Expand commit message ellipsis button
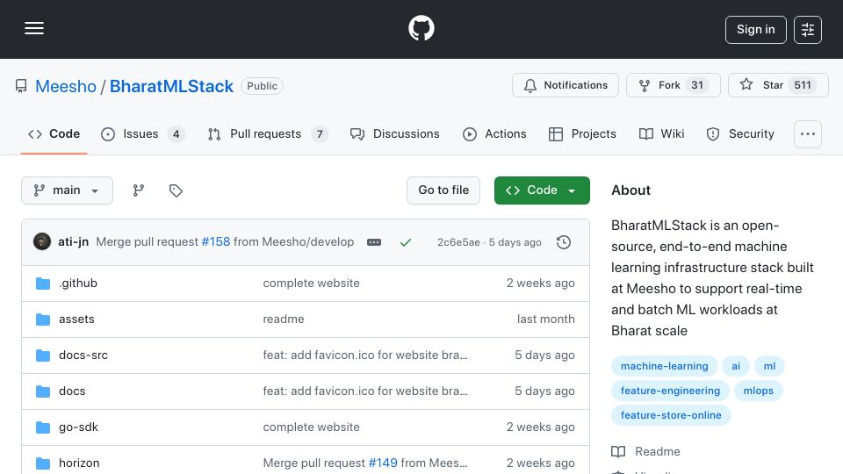 (374, 242)
